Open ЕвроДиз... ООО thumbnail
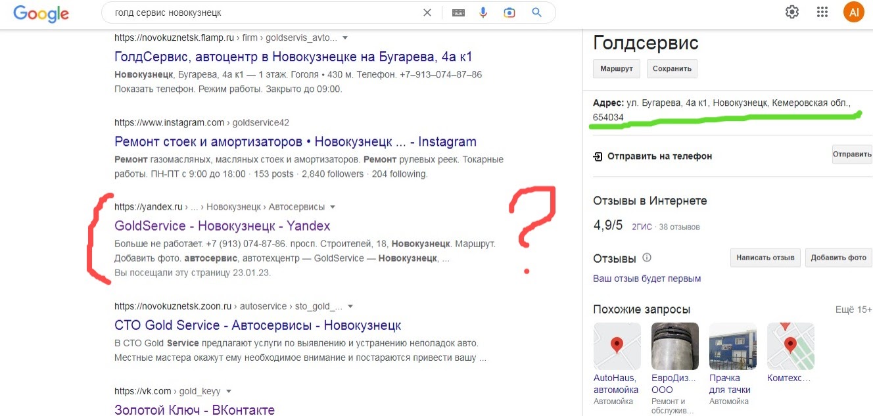Image resolution: width=873 pixels, height=416 pixels. [674, 345]
